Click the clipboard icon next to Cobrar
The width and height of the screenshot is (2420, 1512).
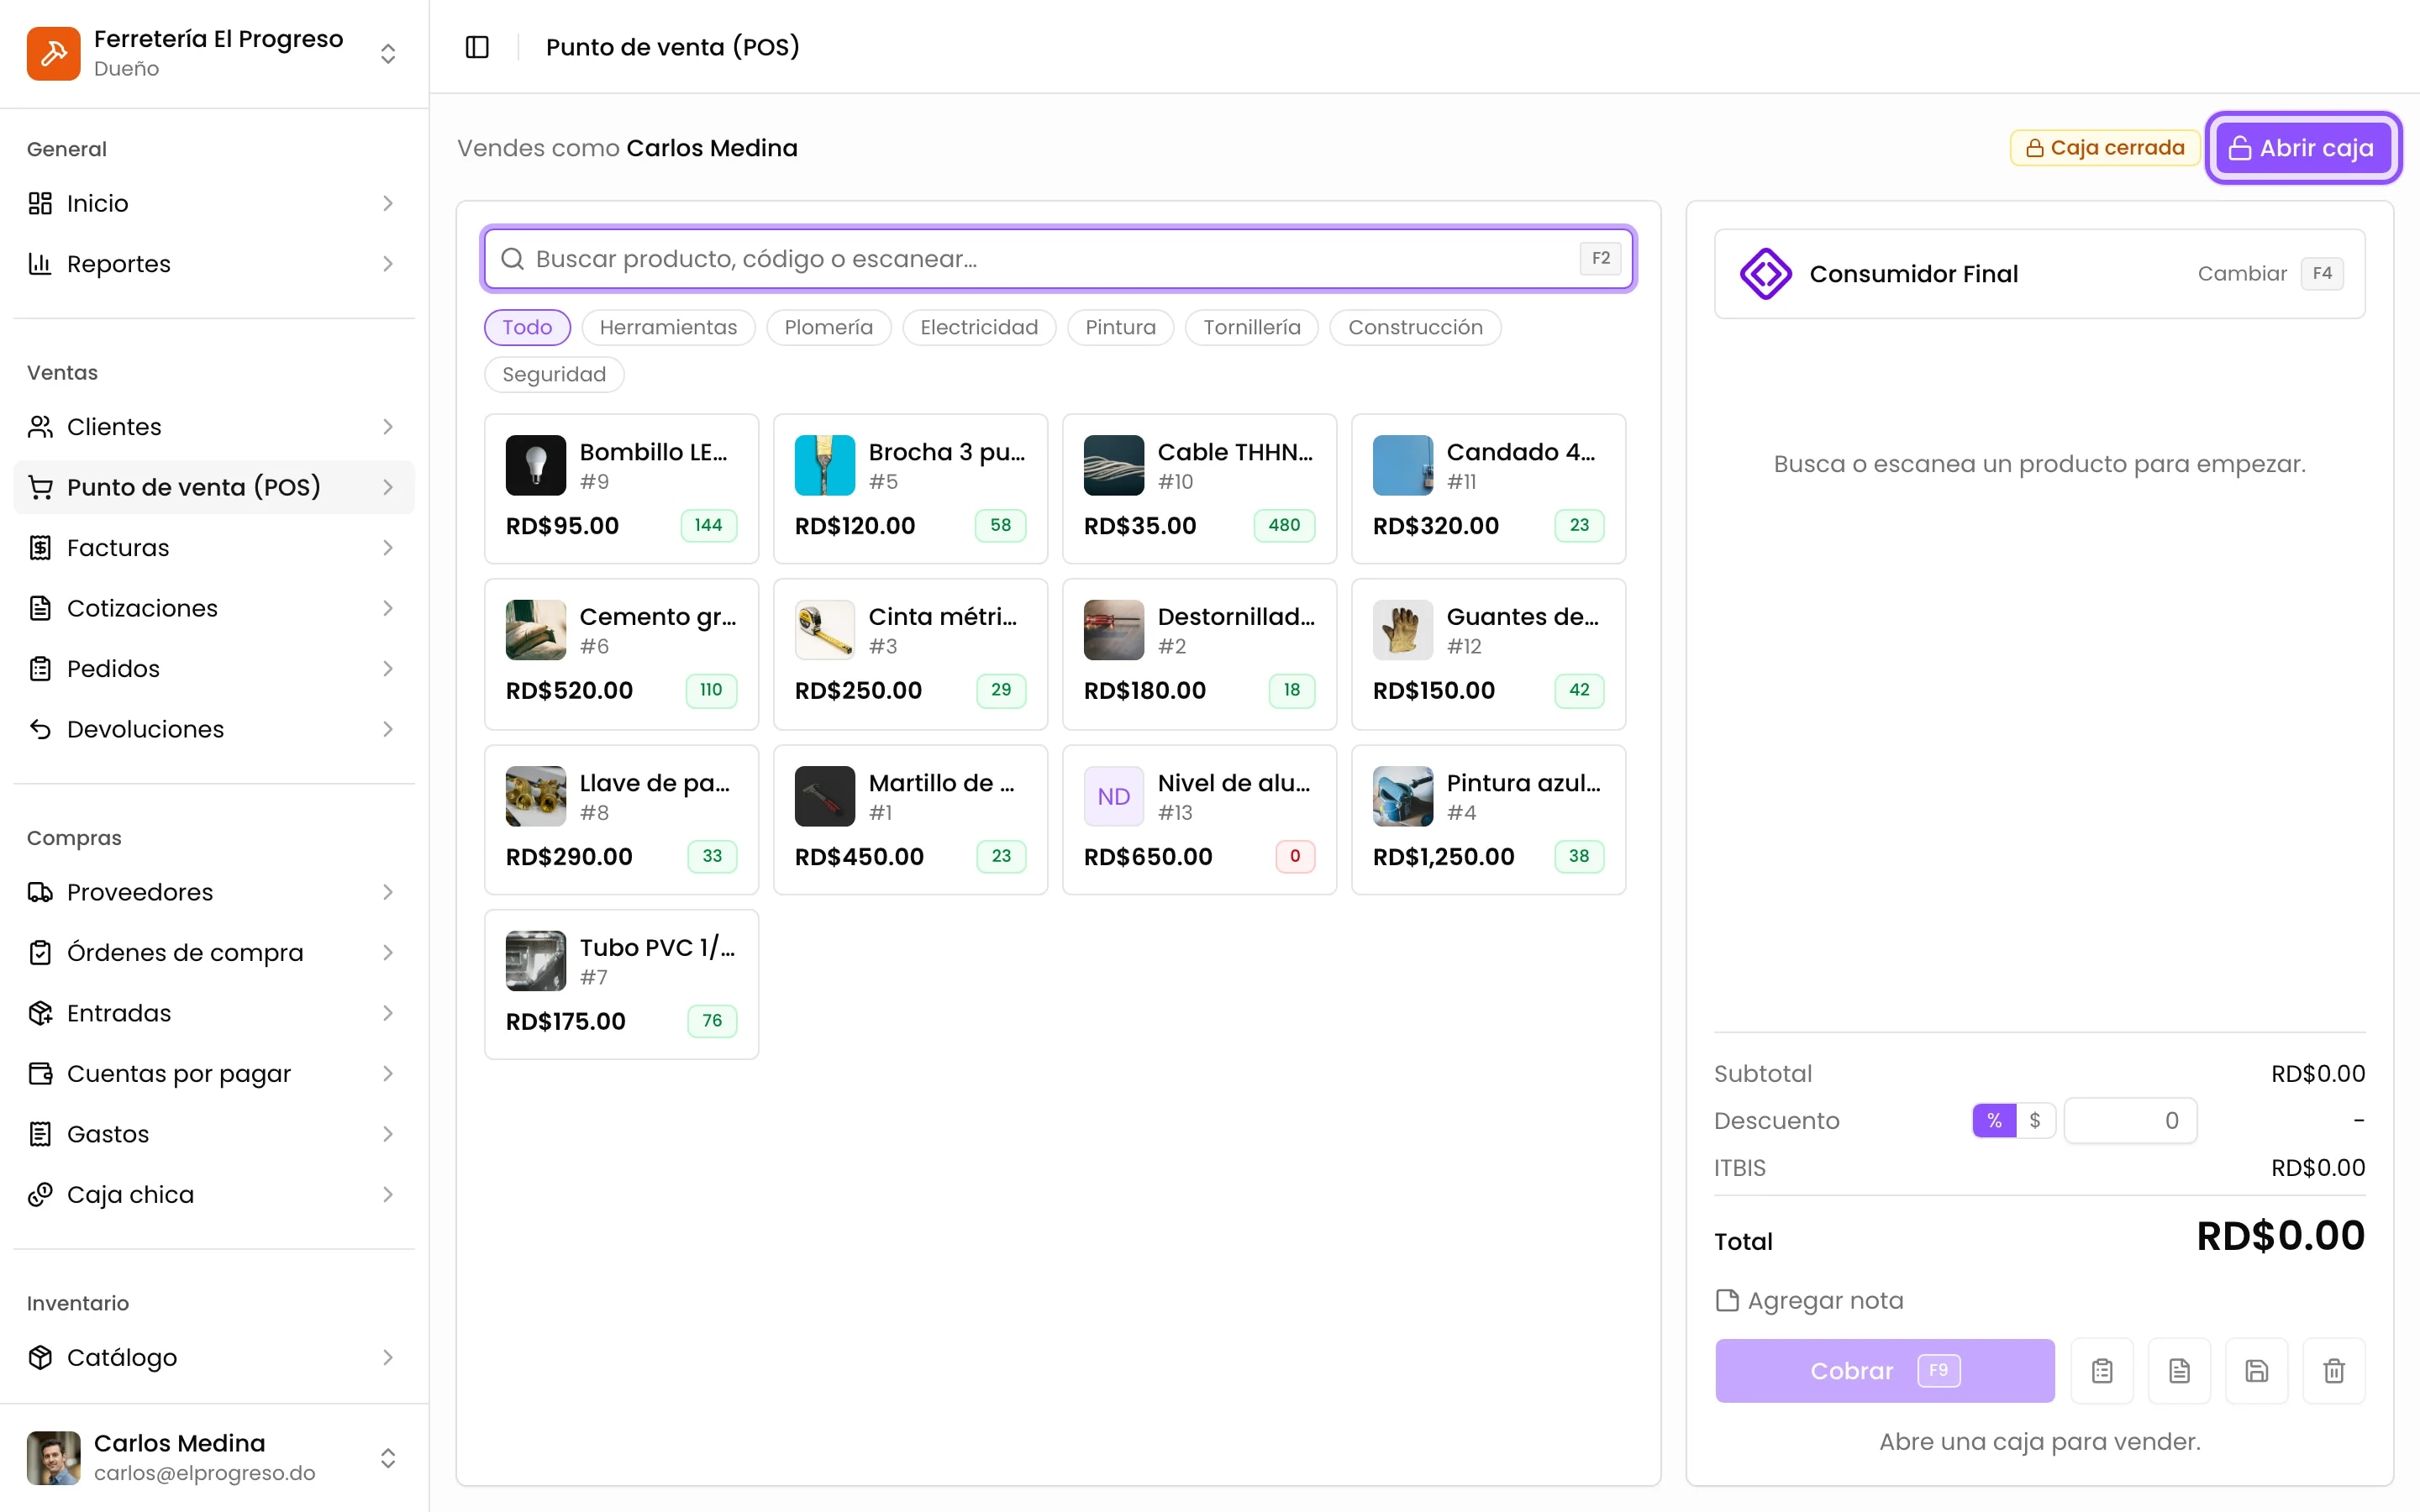tap(2102, 1371)
